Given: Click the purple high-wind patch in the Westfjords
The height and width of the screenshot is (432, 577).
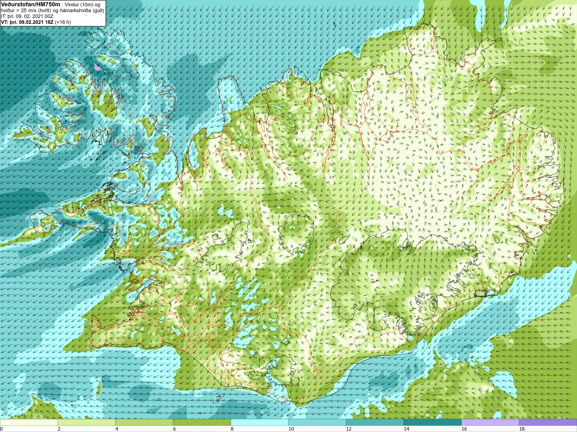Looking at the screenshot, I should 98,68.
